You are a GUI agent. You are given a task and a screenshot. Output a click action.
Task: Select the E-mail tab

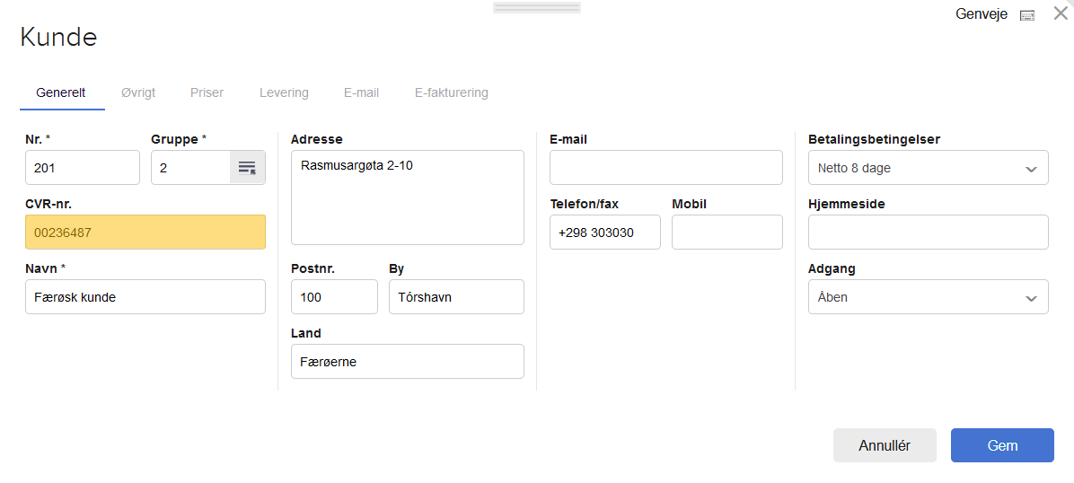[x=361, y=92]
